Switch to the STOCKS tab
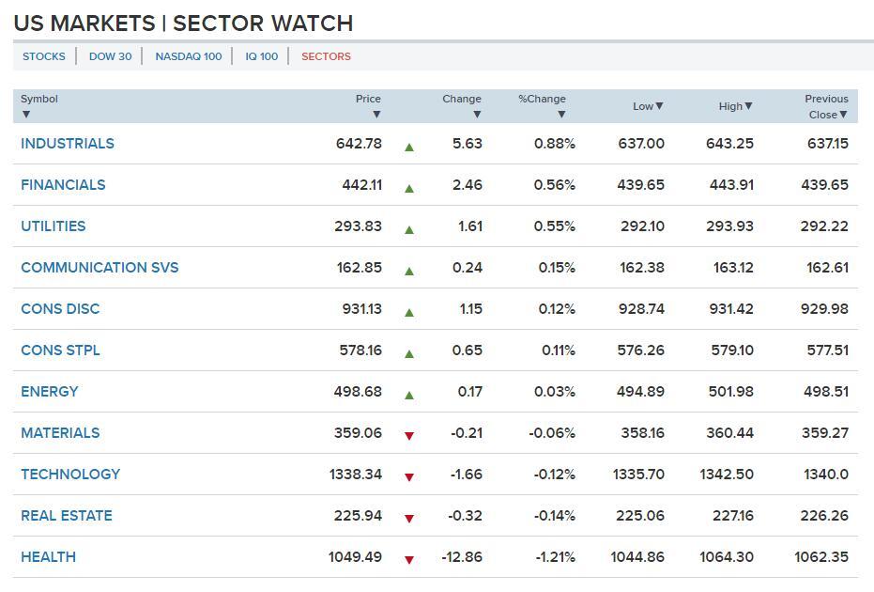The width and height of the screenshot is (874, 592). [44, 56]
